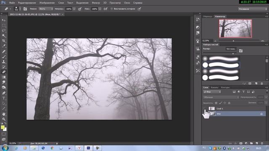This screenshot has height=151, width=269.
Task: Select the Clone Stamp tool
Action: (x=4, y=62)
